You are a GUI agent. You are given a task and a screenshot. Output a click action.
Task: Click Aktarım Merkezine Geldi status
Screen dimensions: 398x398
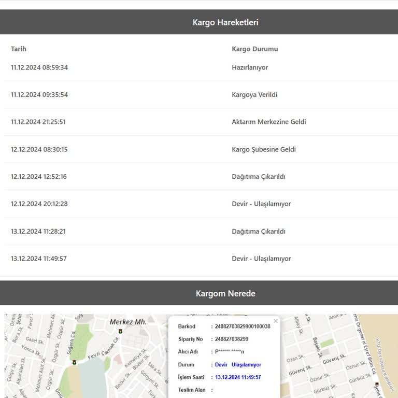point(269,122)
